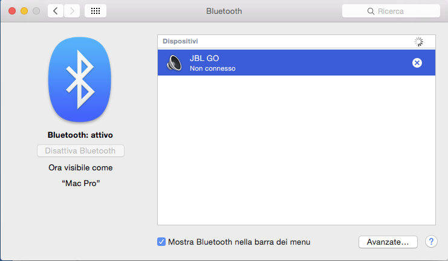The height and width of the screenshot is (261, 448).
Task: Minimize the window with yellow button
Action: click(x=24, y=11)
